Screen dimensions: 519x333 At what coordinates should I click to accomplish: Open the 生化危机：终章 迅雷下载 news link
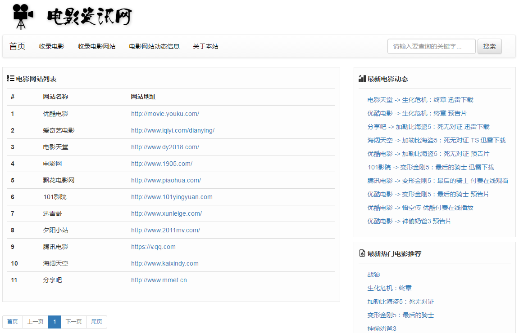[420, 99]
